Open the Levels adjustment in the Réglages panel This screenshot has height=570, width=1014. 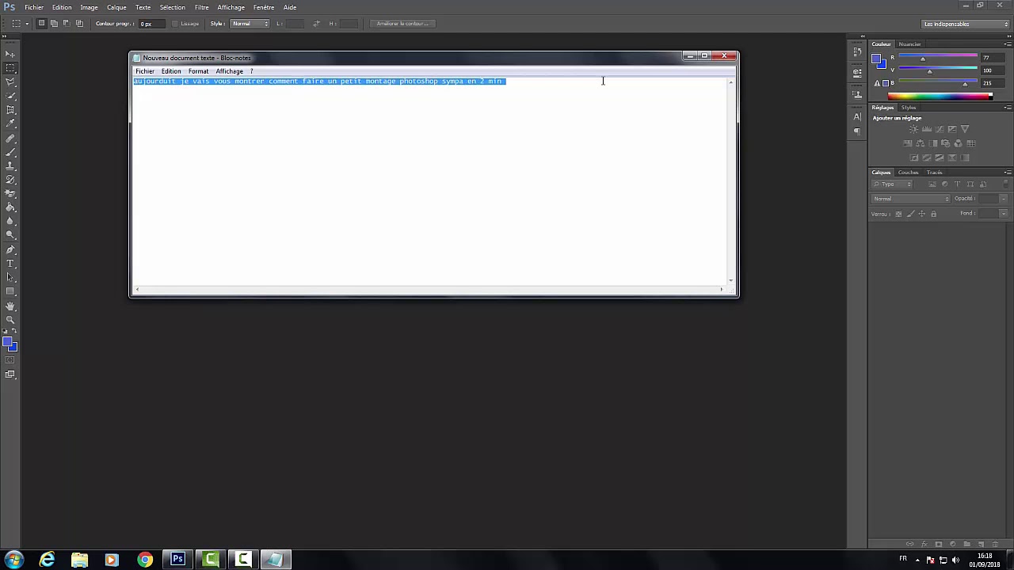click(926, 128)
